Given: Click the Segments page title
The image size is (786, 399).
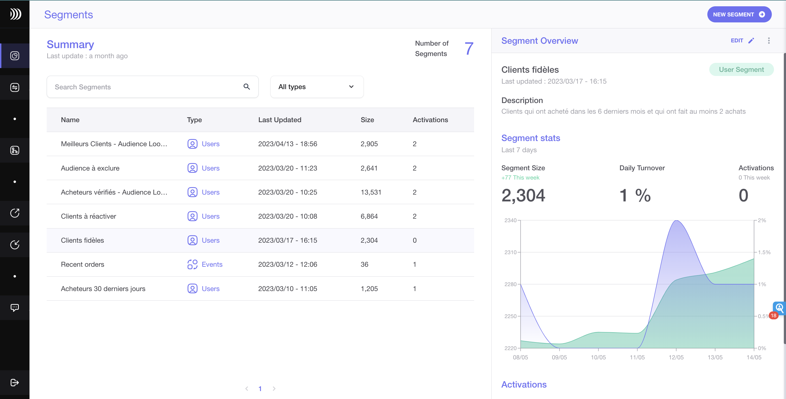Looking at the screenshot, I should 69,15.
